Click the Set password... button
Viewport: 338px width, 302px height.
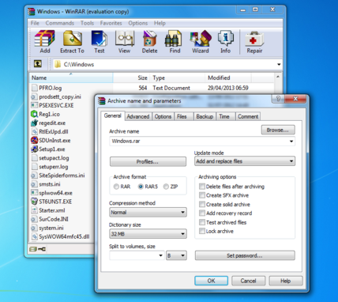click(245, 255)
